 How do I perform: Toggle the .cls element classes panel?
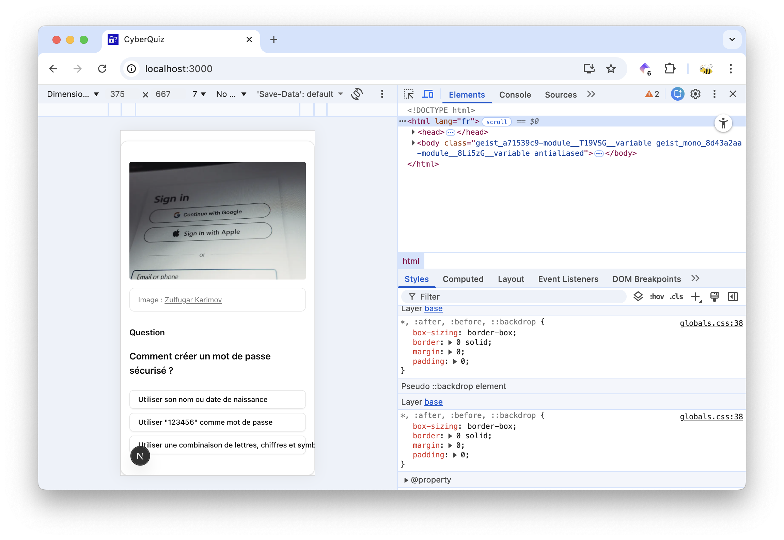pyautogui.click(x=676, y=297)
